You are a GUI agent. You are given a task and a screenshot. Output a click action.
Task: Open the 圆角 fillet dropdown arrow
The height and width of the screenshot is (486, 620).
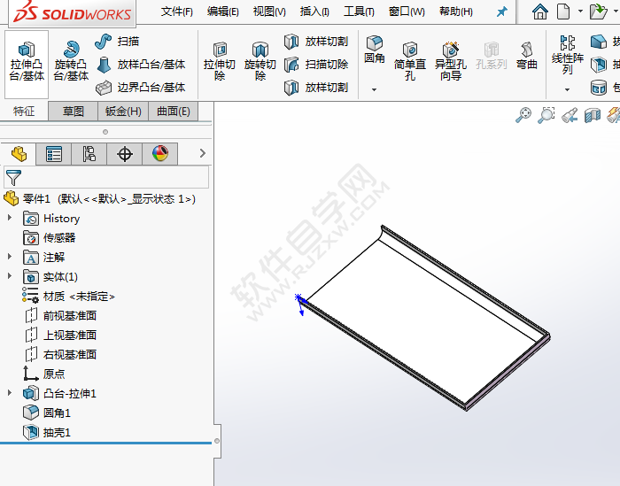374,89
